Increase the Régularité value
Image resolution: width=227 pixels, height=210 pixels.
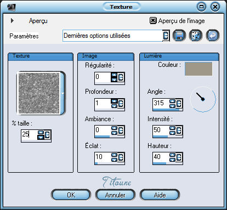coord(115,75)
